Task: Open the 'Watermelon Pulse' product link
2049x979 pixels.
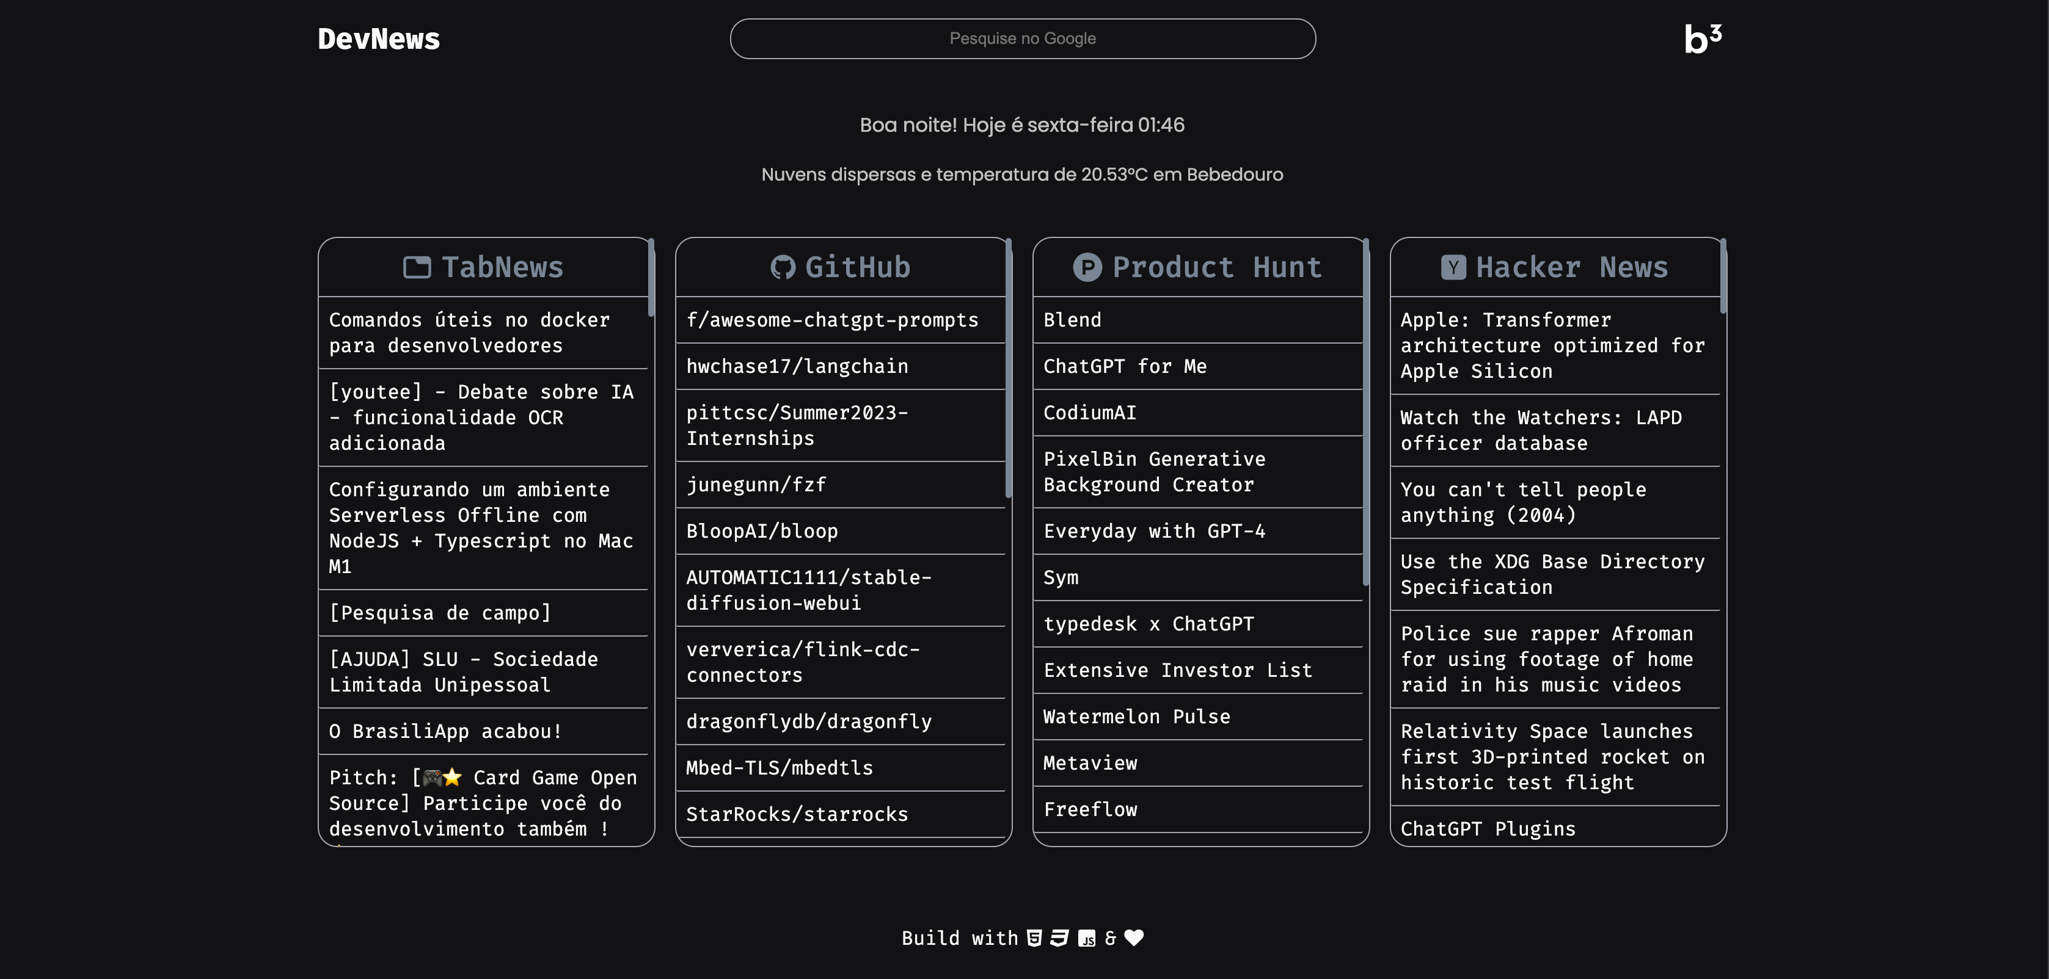Action: click(1136, 716)
